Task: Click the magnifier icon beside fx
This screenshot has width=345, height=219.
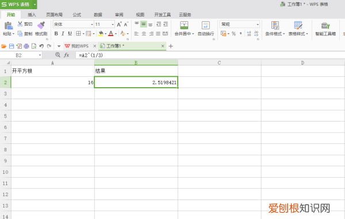Action: pyautogui.click(x=57, y=54)
